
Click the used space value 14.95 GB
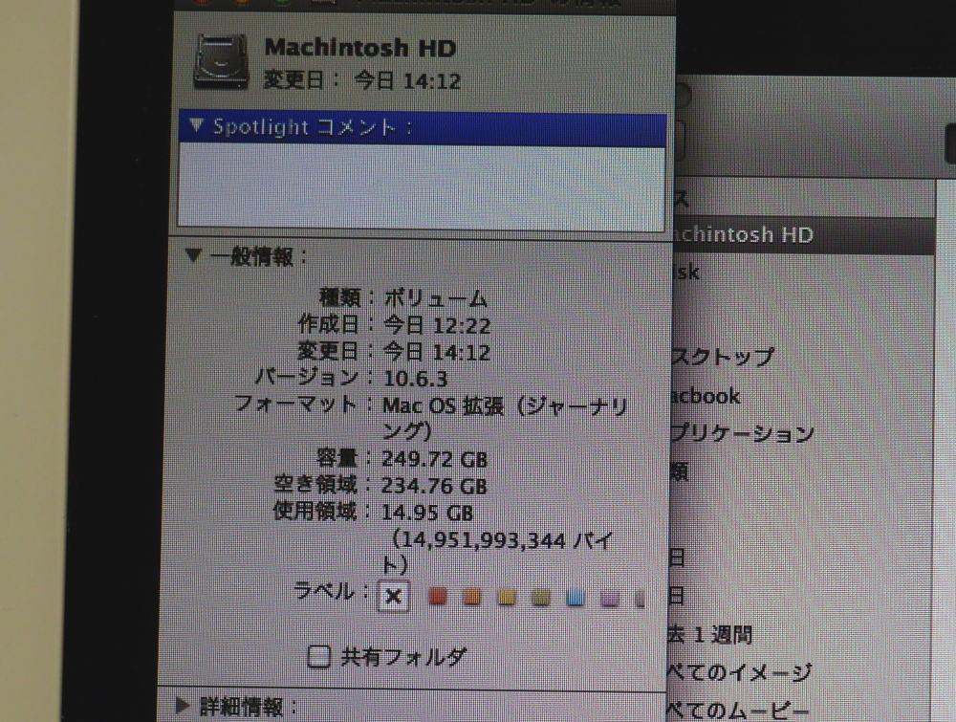point(427,513)
